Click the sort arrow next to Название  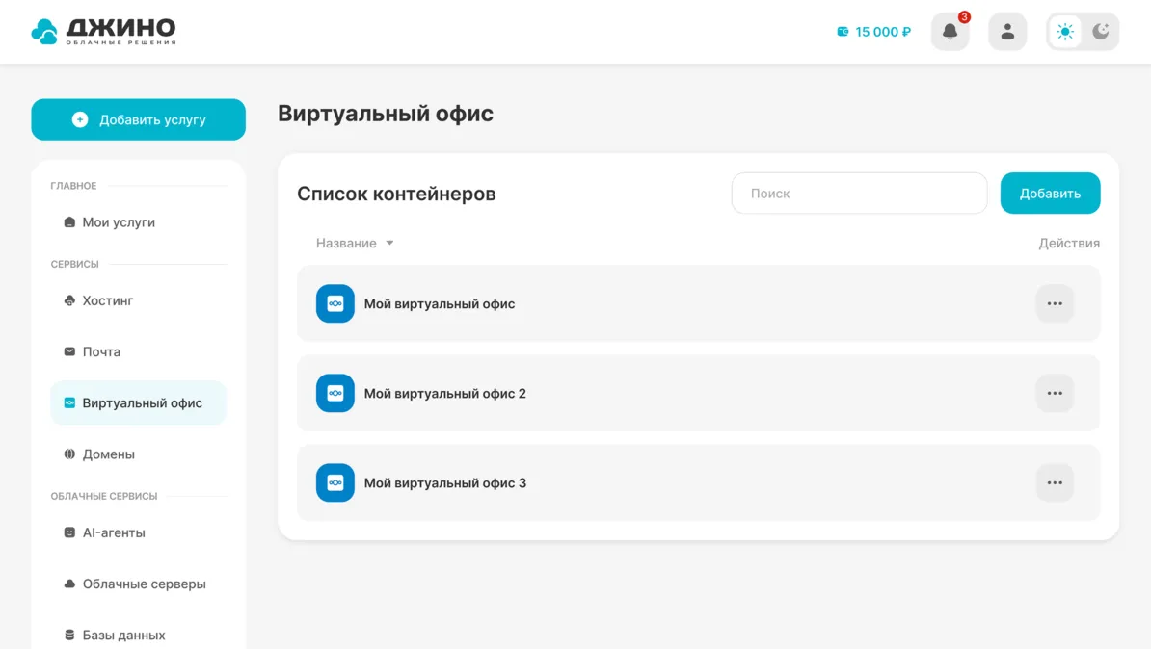(x=389, y=243)
